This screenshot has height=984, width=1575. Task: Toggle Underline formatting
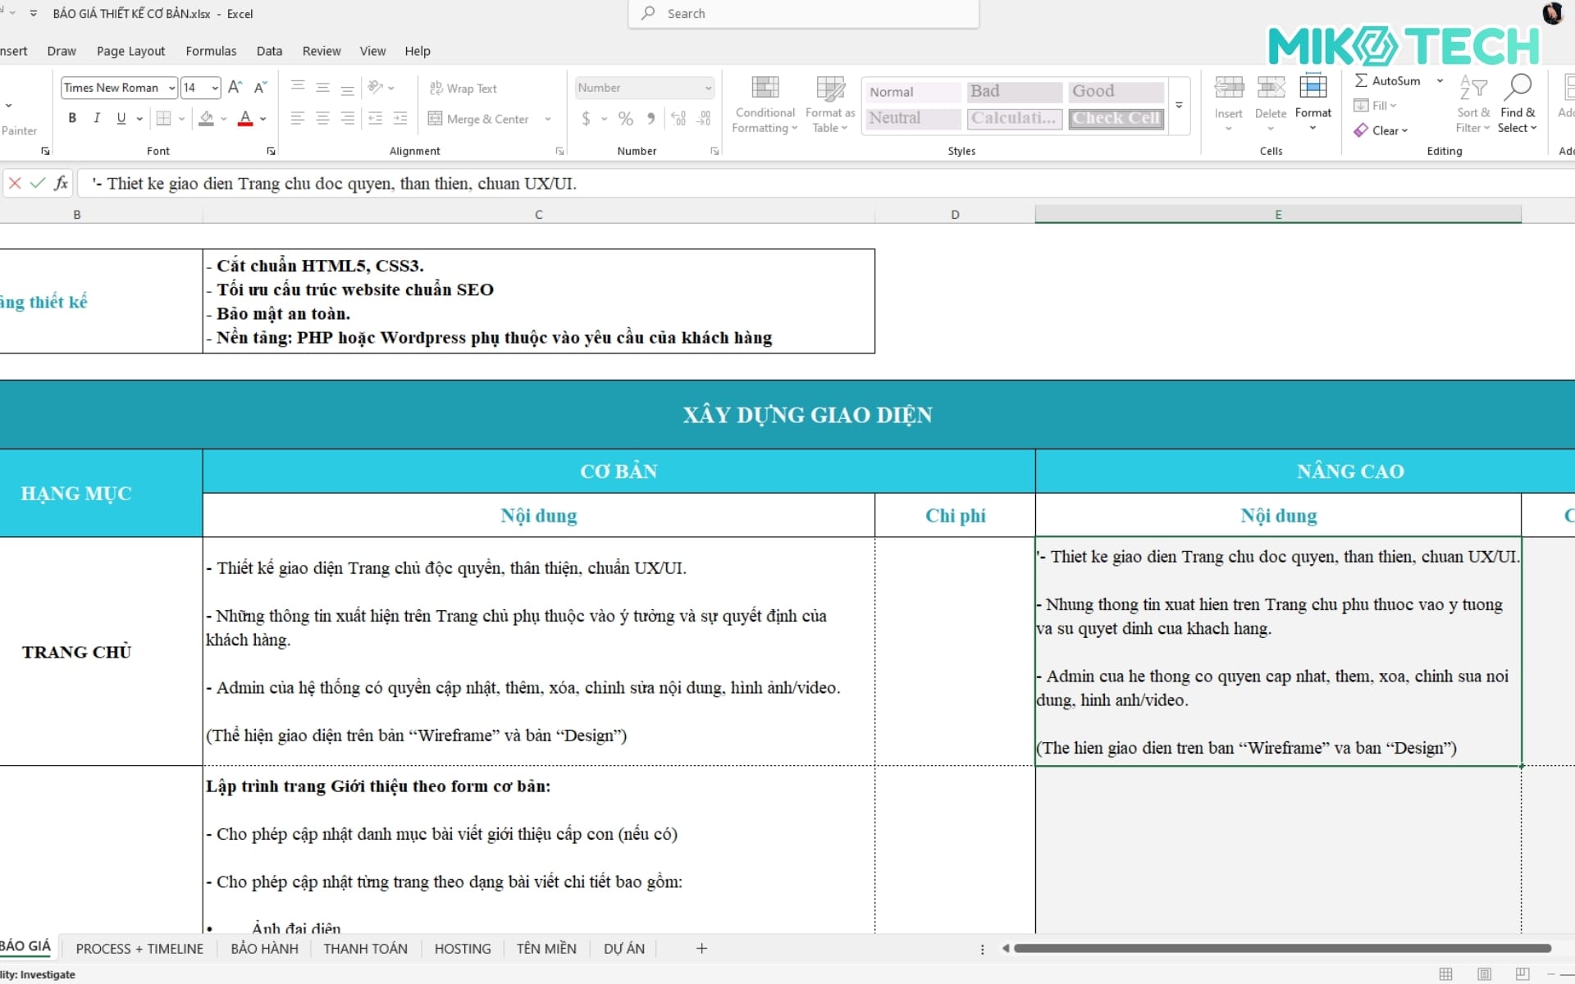[121, 118]
